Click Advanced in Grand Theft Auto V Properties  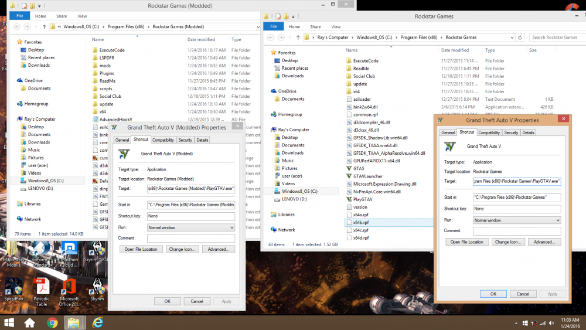coord(544,242)
